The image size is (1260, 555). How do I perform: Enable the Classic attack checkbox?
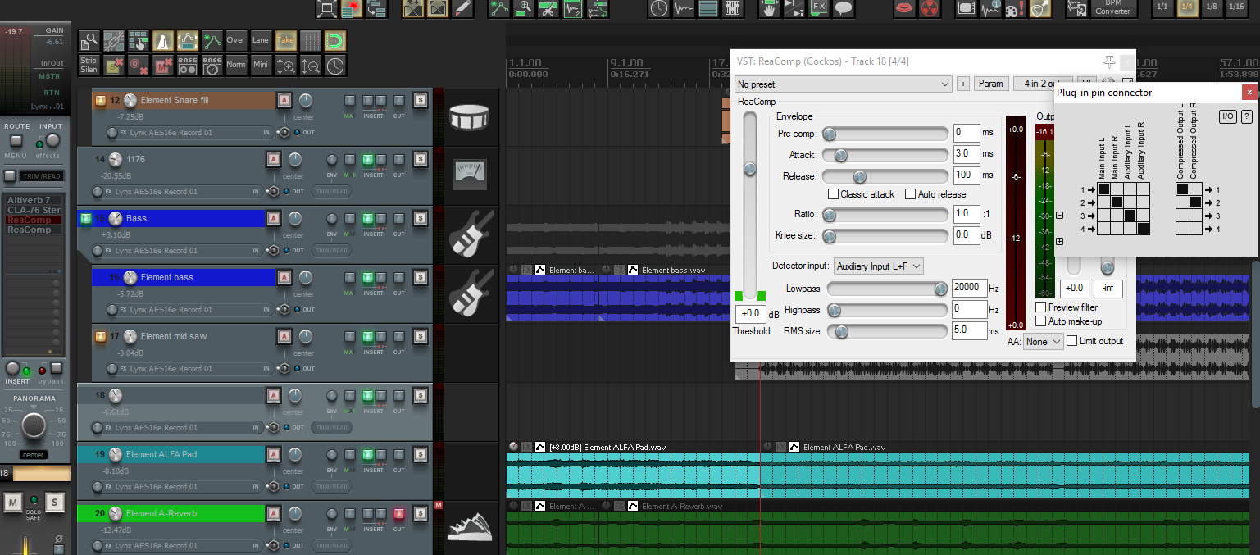(x=833, y=194)
